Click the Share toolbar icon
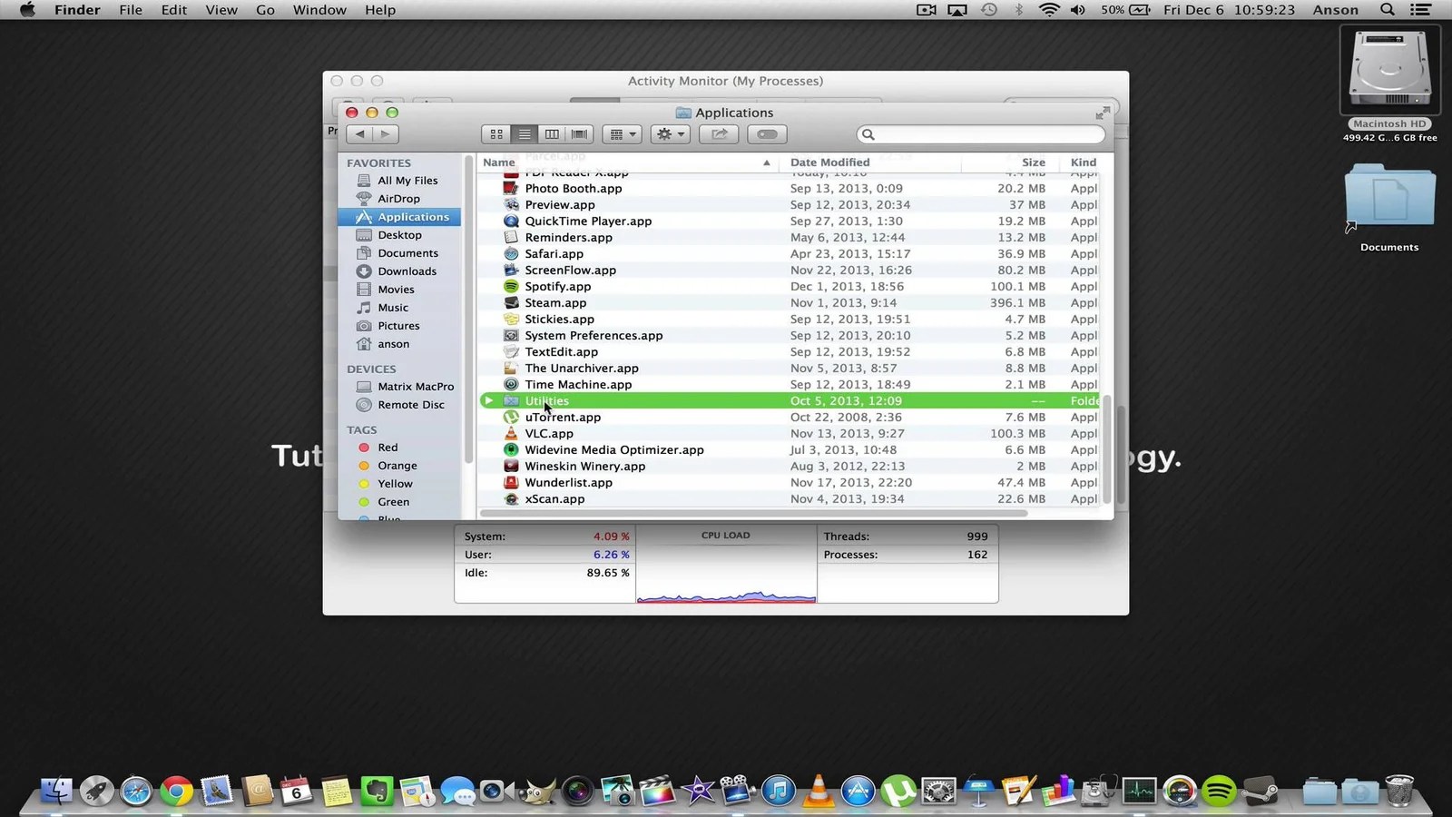The width and height of the screenshot is (1452, 817). [718, 133]
